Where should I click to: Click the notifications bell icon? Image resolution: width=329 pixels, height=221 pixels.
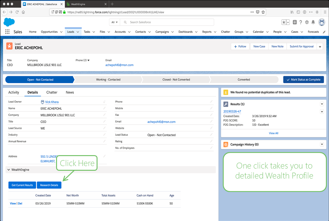click(313, 22)
